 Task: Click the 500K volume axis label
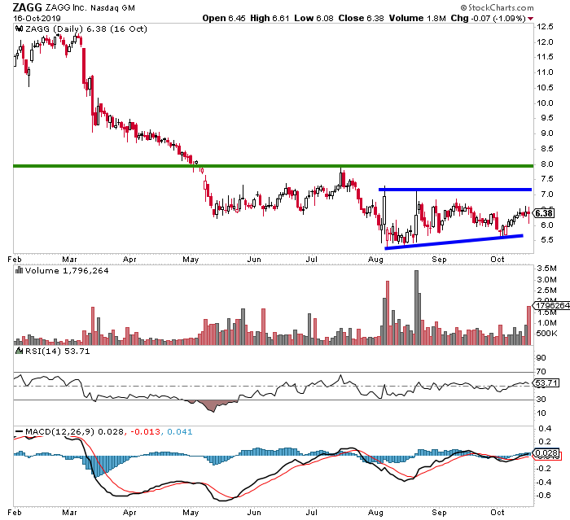(x=547, y=333)
